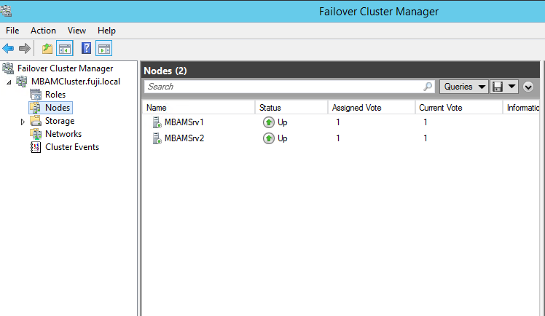Click the search magnifier icon
The width and height of the screenshot is (545, 316).
point(428,87)
